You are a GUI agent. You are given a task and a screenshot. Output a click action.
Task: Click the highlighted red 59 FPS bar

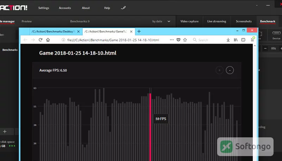click(x=150, y=127)
